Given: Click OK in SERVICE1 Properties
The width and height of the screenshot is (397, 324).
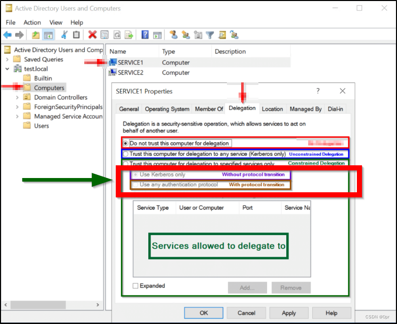Looking at the screenshot, I should [x=204, y=313].
